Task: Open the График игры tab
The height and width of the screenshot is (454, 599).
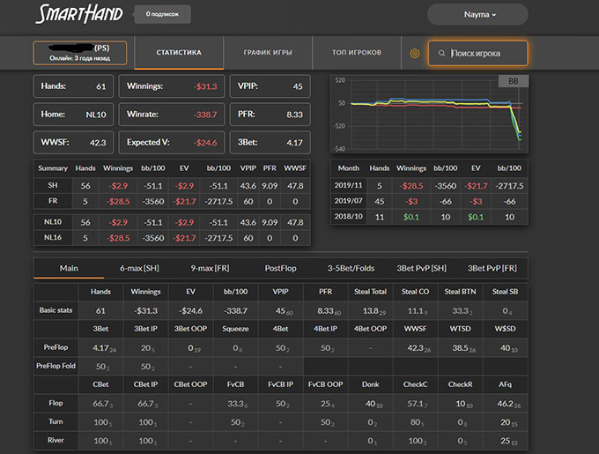Action: pyautogui.click(x=269, y=53)
